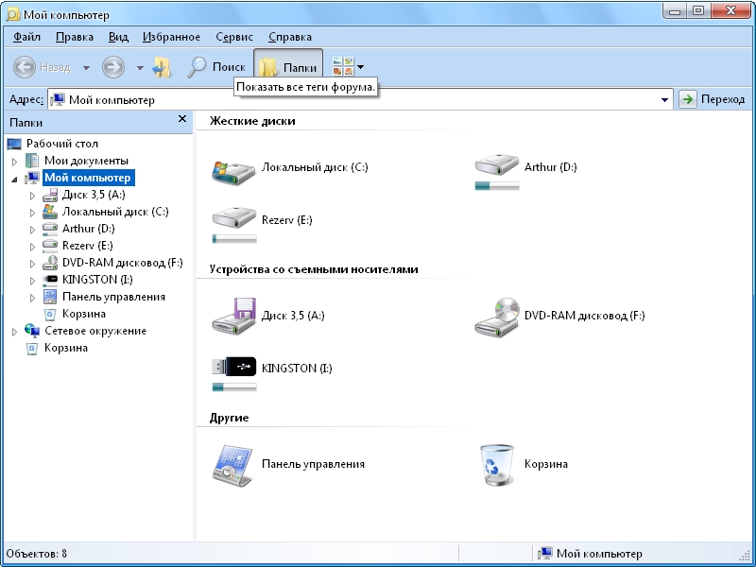Click the Forward arrow button

(112, 67)
